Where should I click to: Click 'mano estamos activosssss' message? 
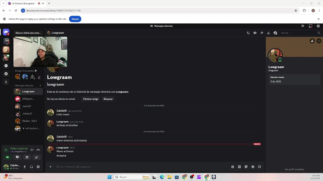coord(72,141)
